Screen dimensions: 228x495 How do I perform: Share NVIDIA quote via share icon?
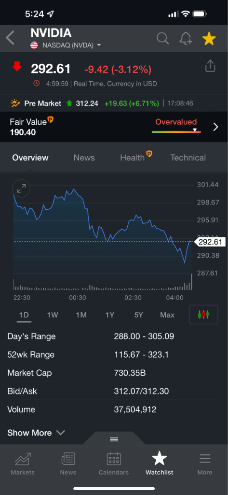tap(210, 66)
